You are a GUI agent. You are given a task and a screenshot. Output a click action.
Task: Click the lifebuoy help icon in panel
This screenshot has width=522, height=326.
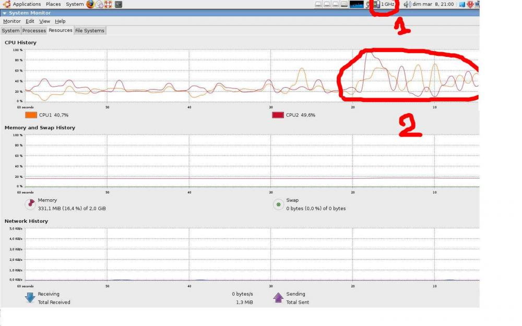(108, 4)
